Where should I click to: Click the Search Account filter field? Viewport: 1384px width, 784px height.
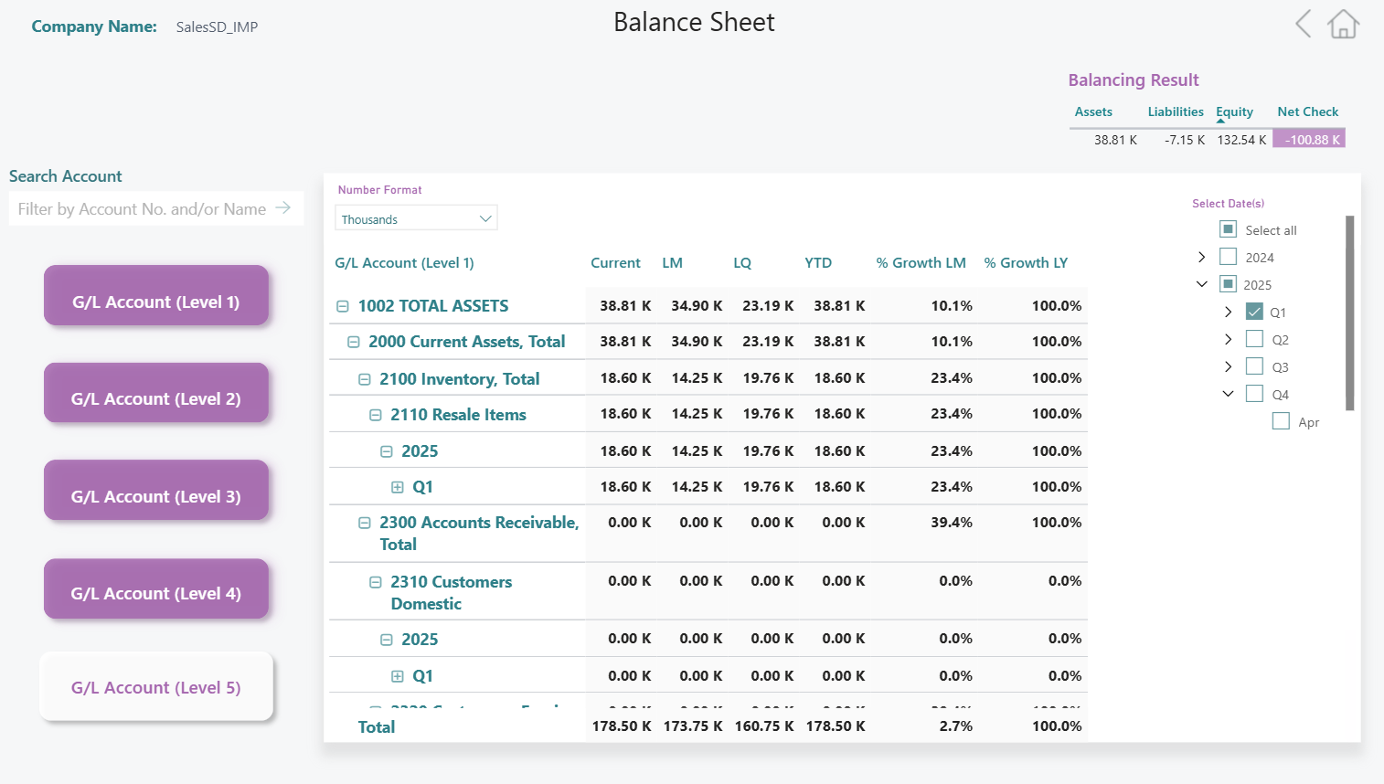point(142,209)
